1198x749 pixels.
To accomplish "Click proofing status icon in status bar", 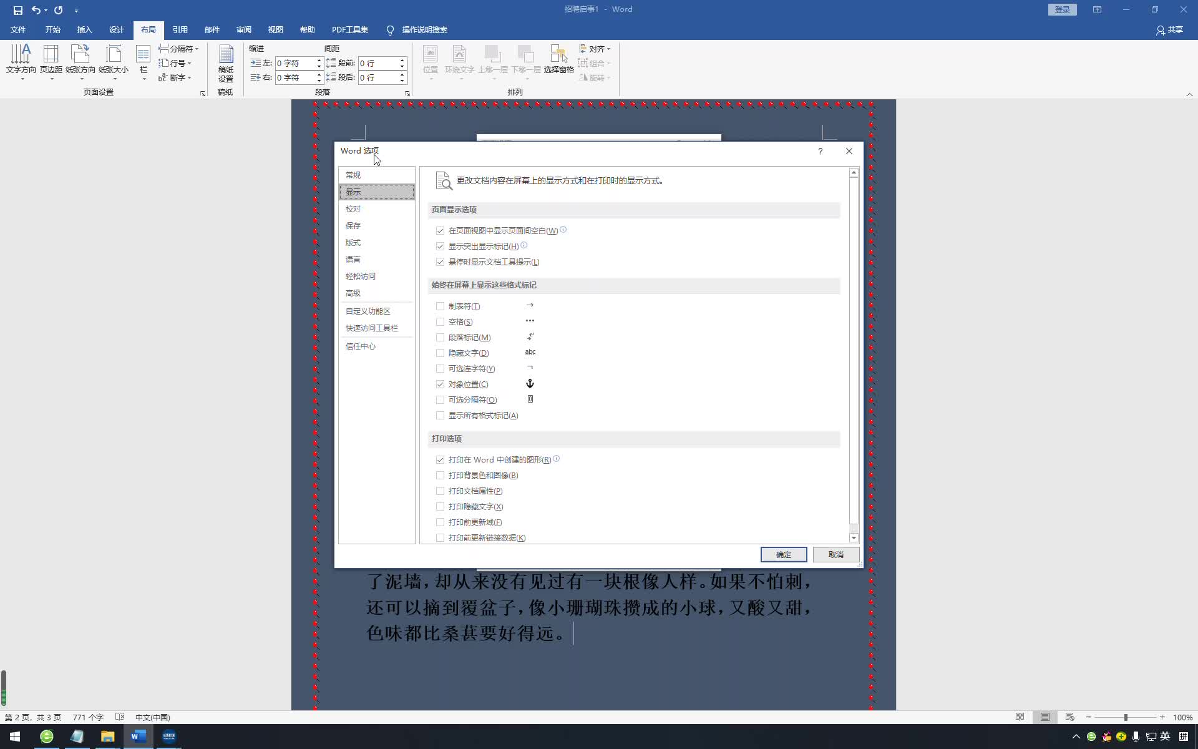I will 120,717.
